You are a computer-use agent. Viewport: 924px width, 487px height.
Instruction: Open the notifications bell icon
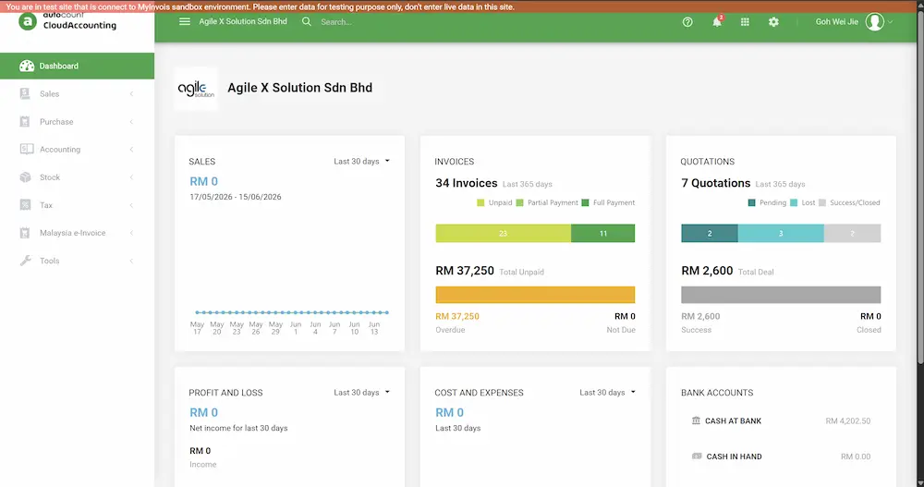click(x=717, y=22)
